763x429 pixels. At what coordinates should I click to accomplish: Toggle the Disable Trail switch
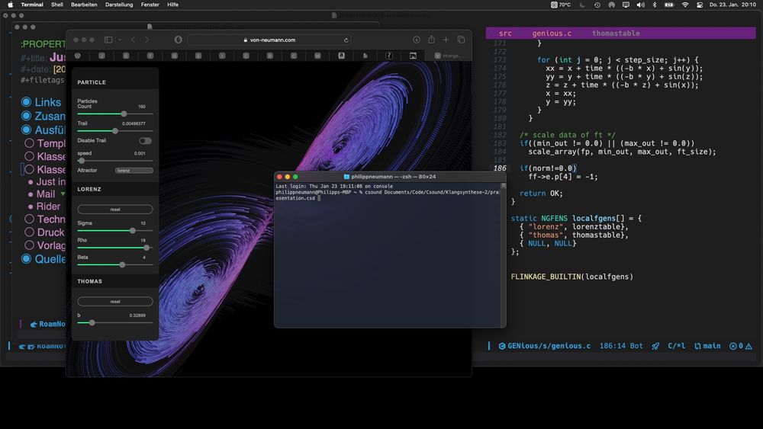[145, 140]
